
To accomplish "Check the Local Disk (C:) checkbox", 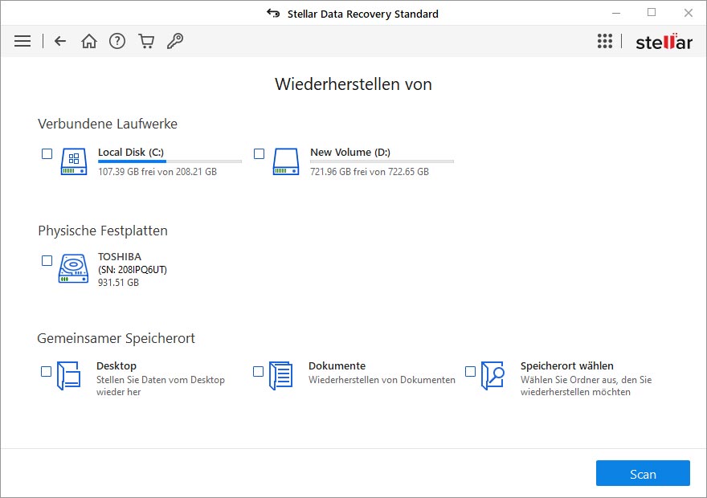I will 47,153.
